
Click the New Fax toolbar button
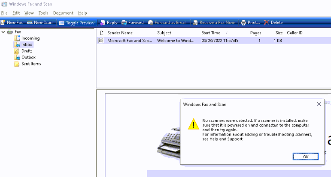click(12, 23)
